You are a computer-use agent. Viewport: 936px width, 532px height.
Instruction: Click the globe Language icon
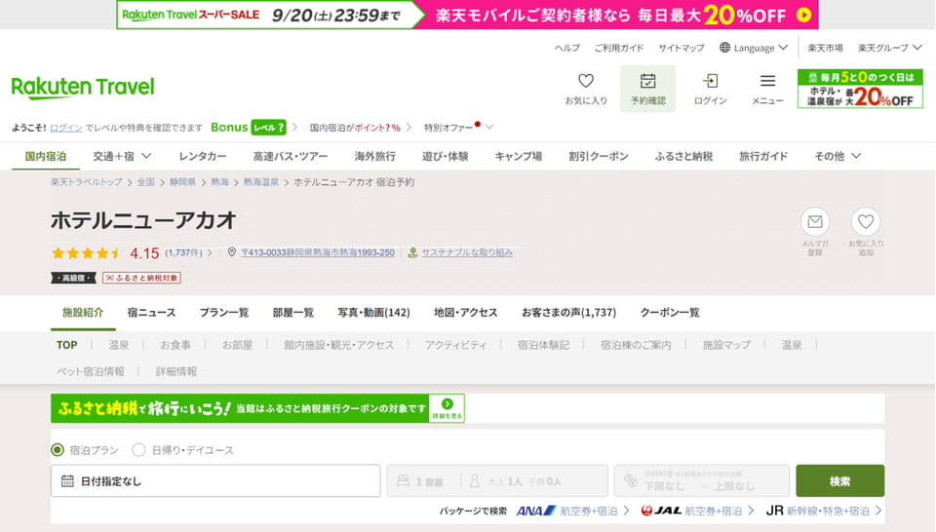pyautogui.click(x=724, y=47)
